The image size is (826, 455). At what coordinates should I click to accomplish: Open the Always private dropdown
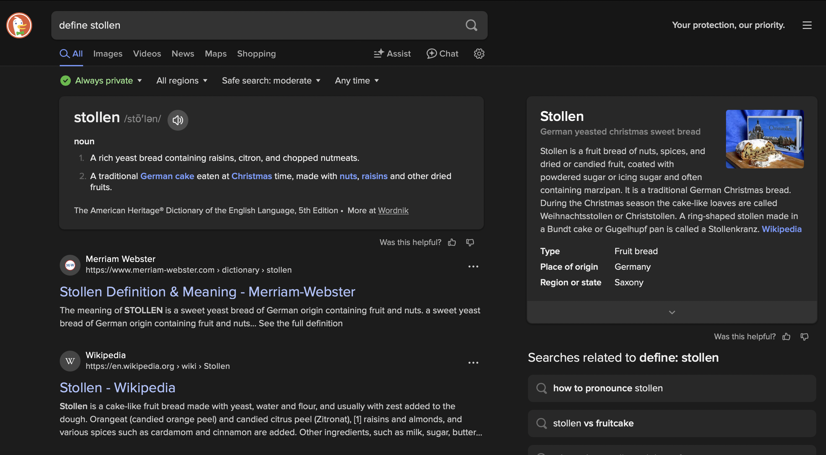[101, 81]
